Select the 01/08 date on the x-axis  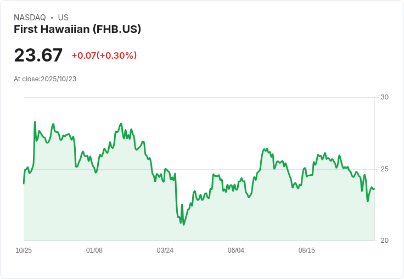click(94, 250)
